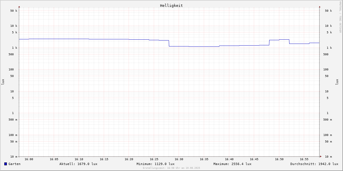Click the 500 tick on left axis
Screen dimensions: 343x171
[11, 54]
